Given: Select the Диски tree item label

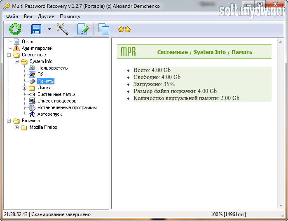Looking at the screenshot, I should click(x=44, y=88).
